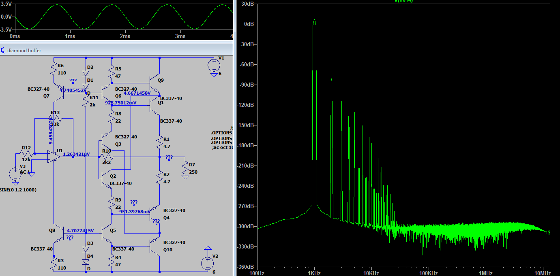Viewport: 560px width, 276px height.
Task: Click resistor R11 symbol
Action: tap(86, 102)
